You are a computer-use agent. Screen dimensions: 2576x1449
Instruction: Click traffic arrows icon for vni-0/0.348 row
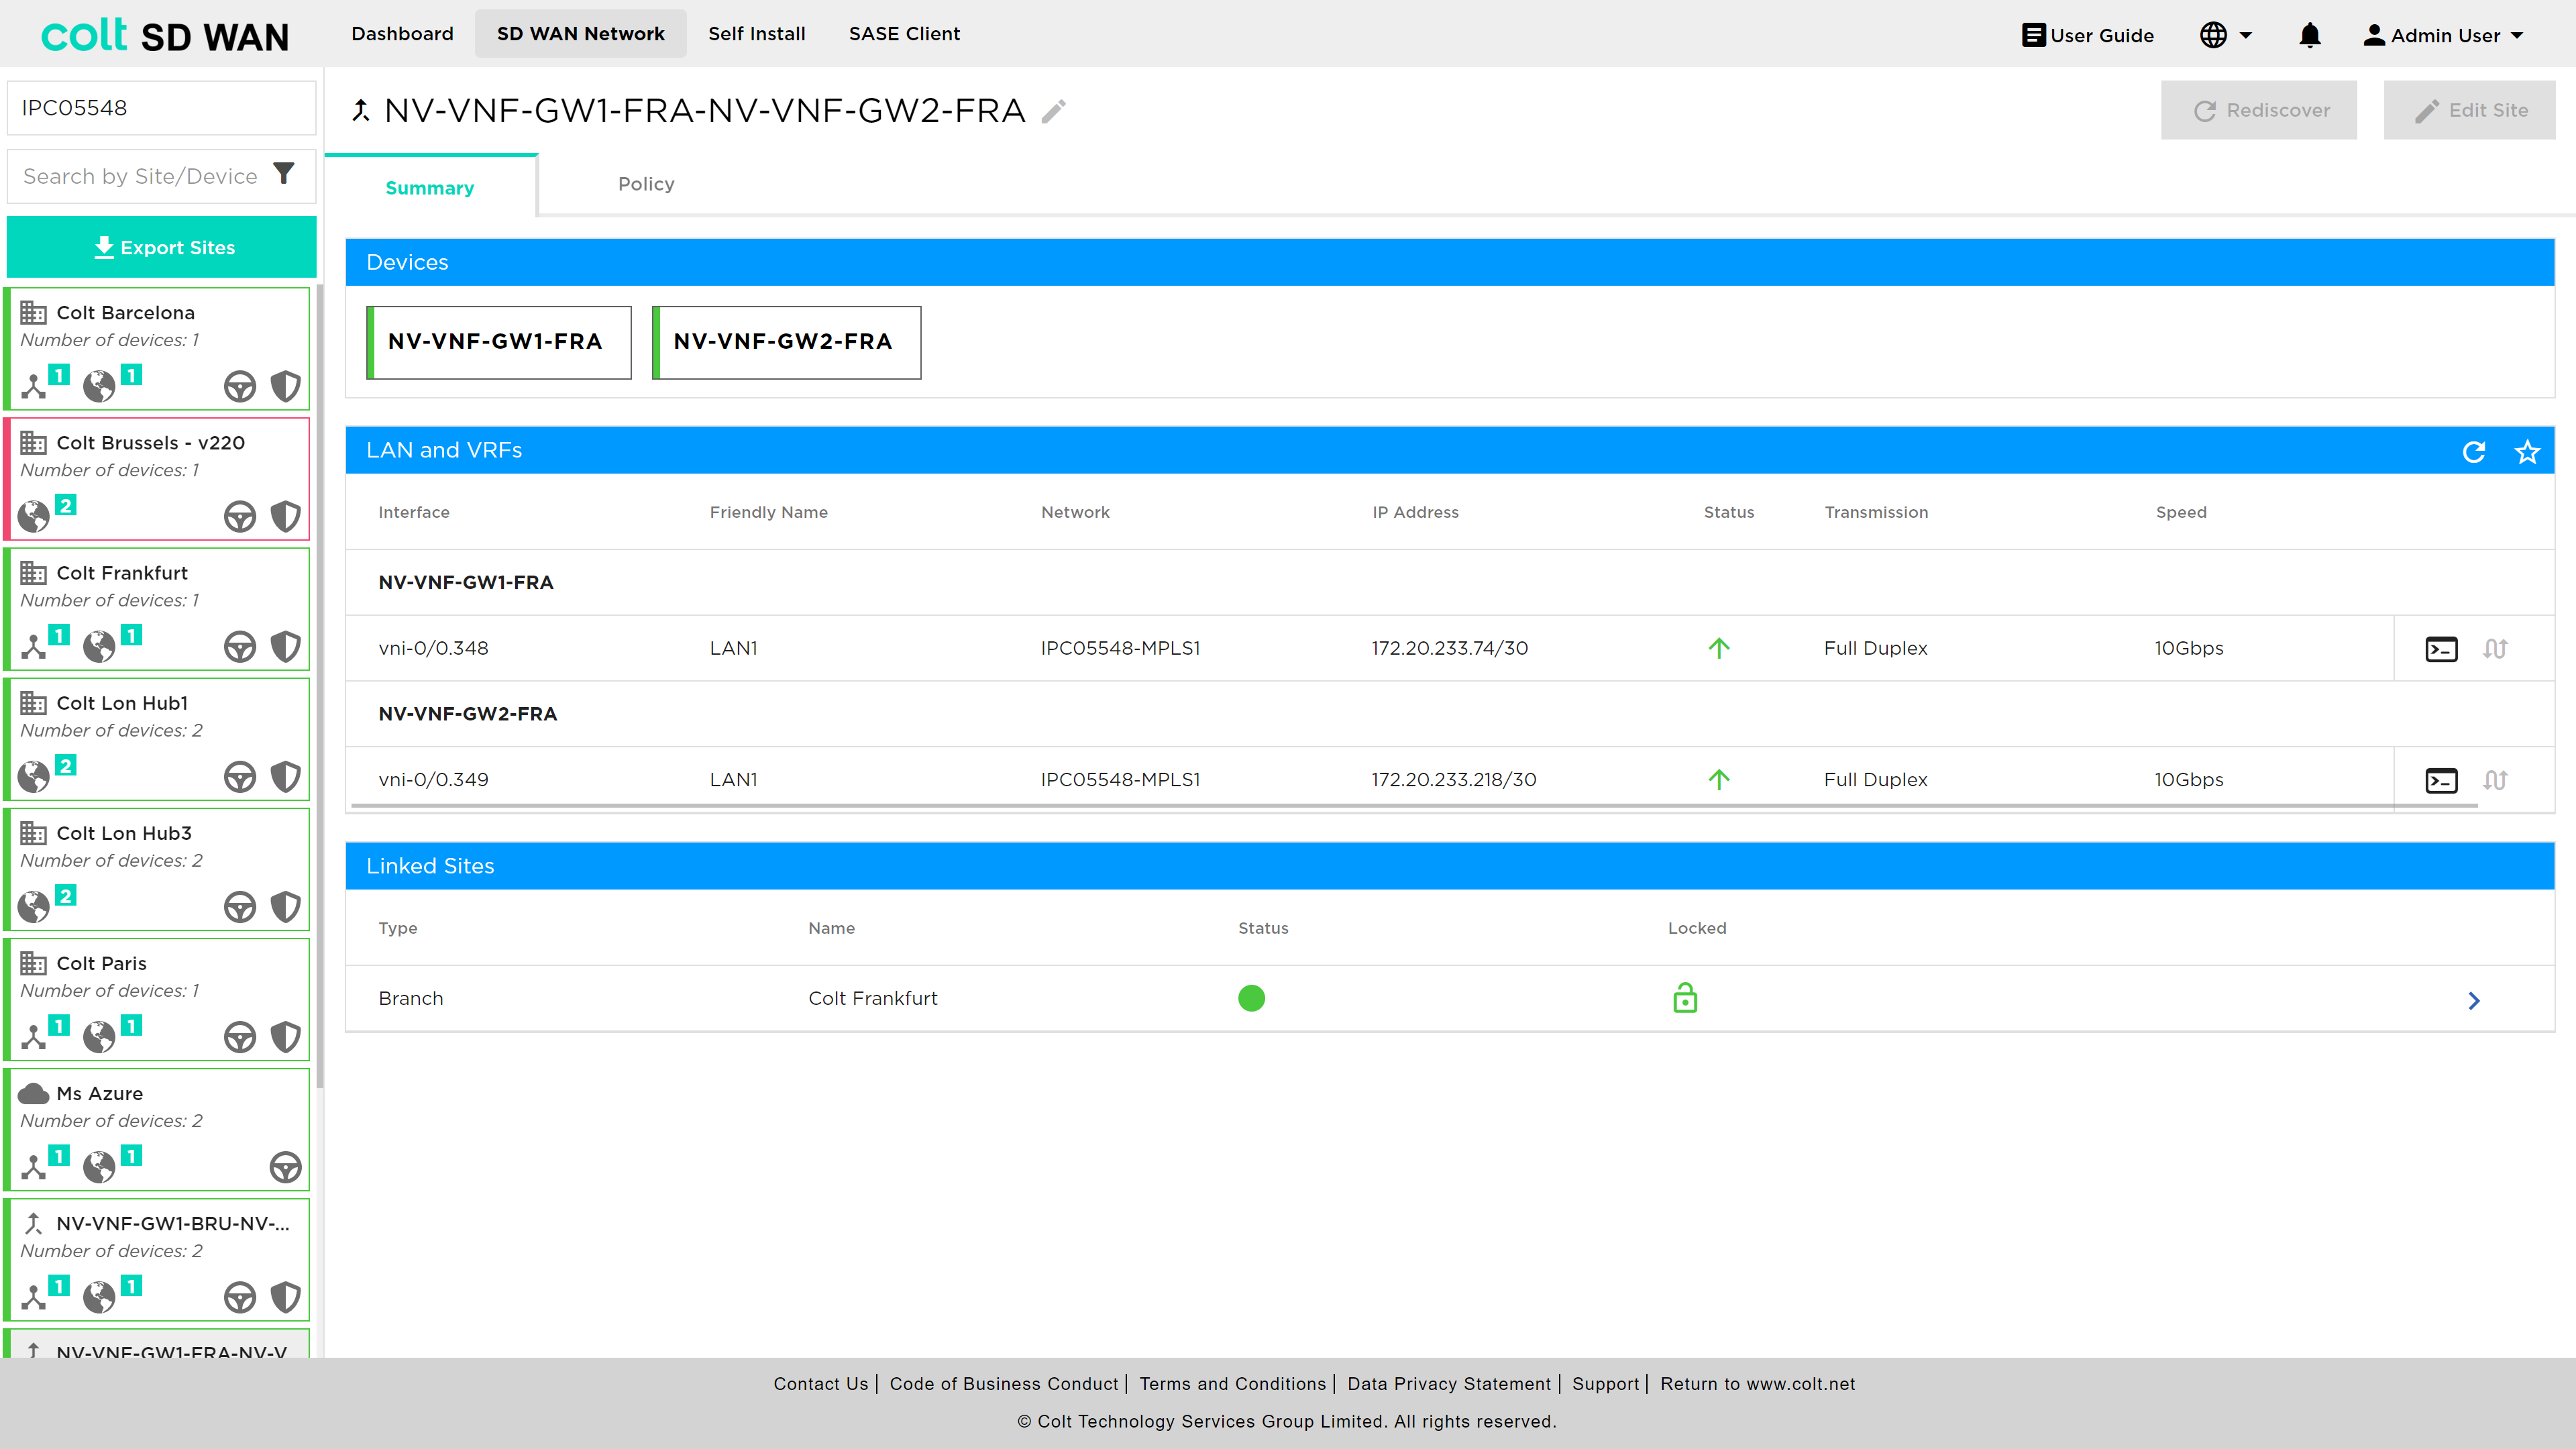pos(2495,649)
